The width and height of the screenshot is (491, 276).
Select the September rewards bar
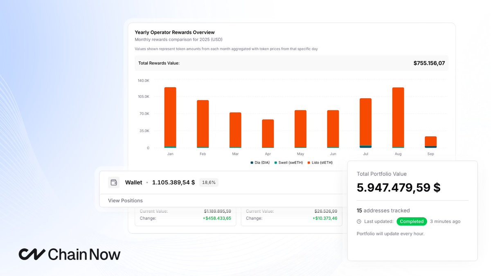click(430, 142)
